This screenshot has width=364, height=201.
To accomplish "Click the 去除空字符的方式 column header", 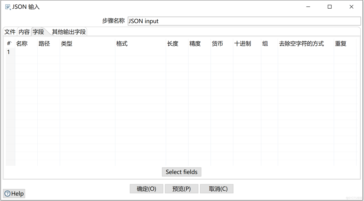I will pos(302,44).
